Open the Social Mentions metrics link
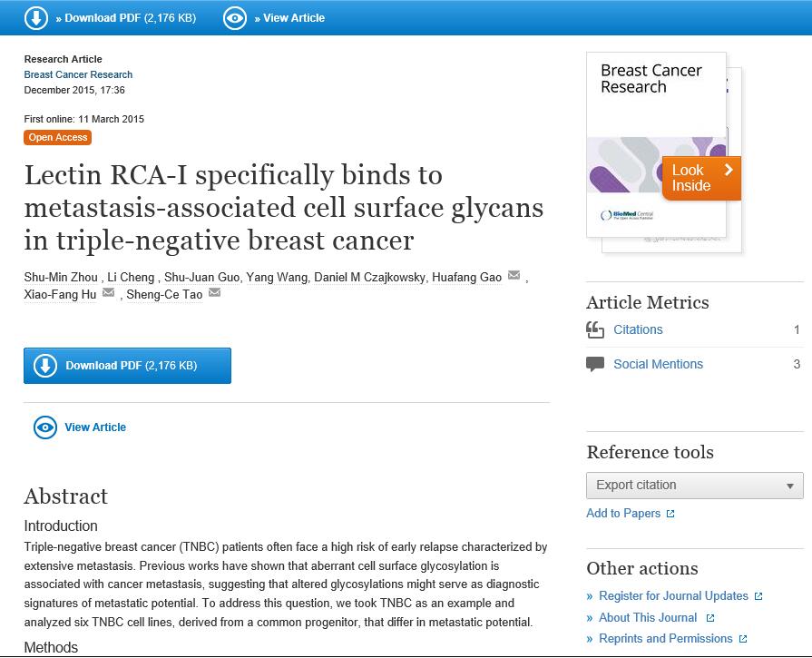The height and width of the screenshot is (658, 812). [658, 364]
